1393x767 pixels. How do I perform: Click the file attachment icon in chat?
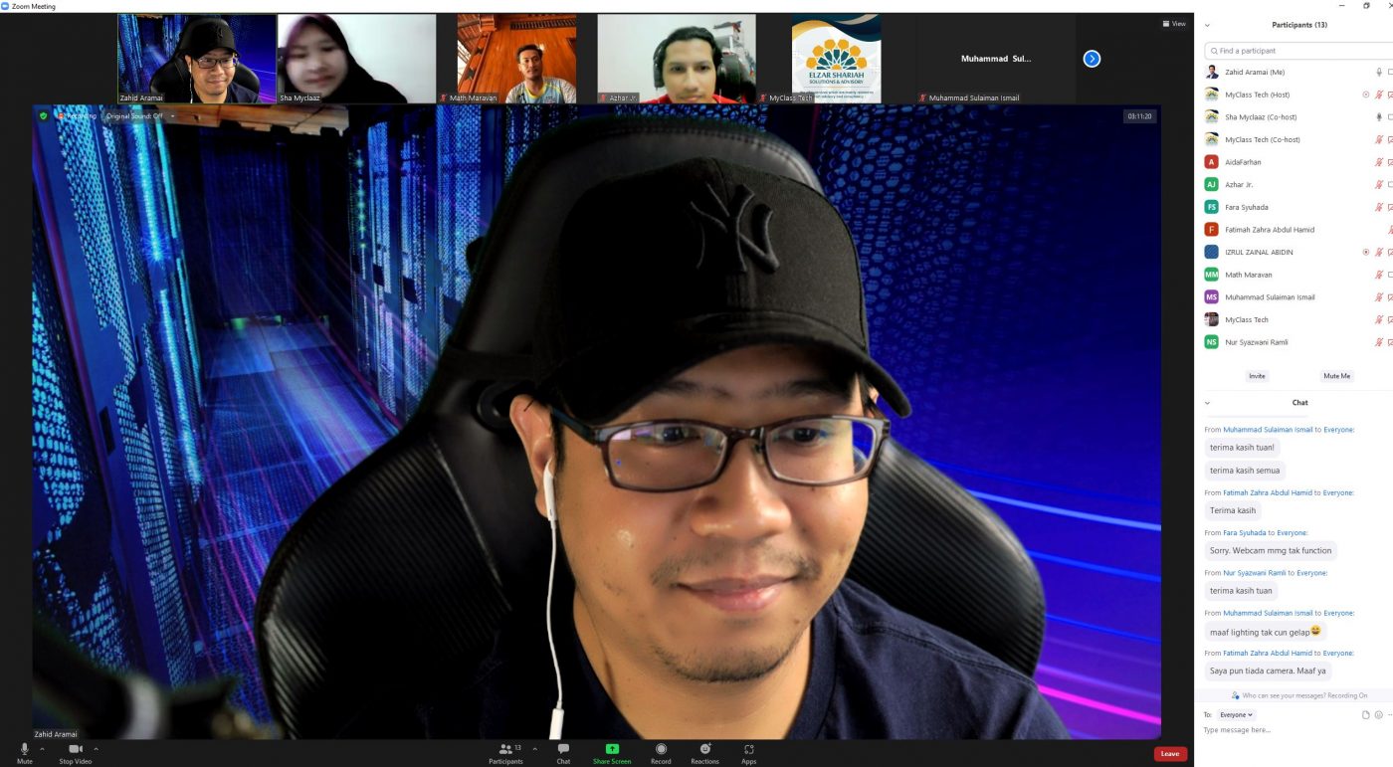click(x=1365, y=714)
